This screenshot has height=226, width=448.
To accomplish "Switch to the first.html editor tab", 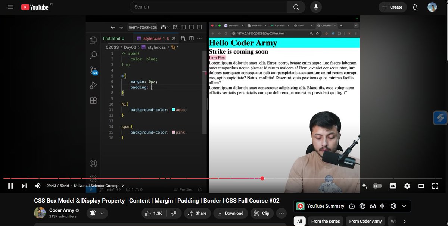I will click(112, 38).
